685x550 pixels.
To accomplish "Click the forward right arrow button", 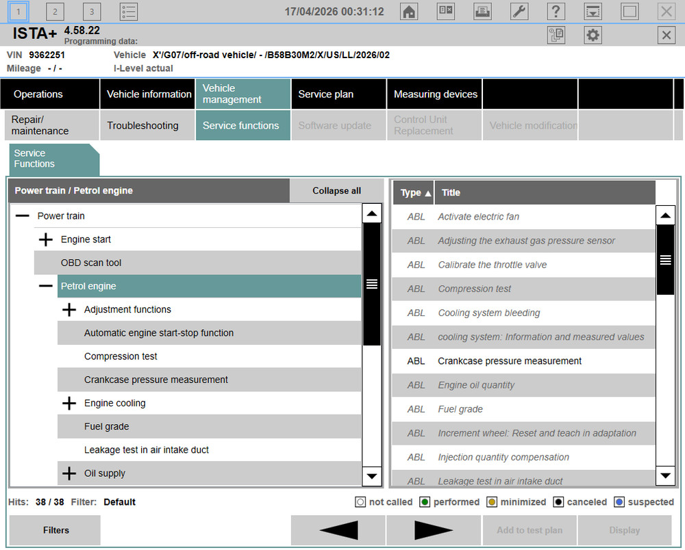I will (434, 530).
